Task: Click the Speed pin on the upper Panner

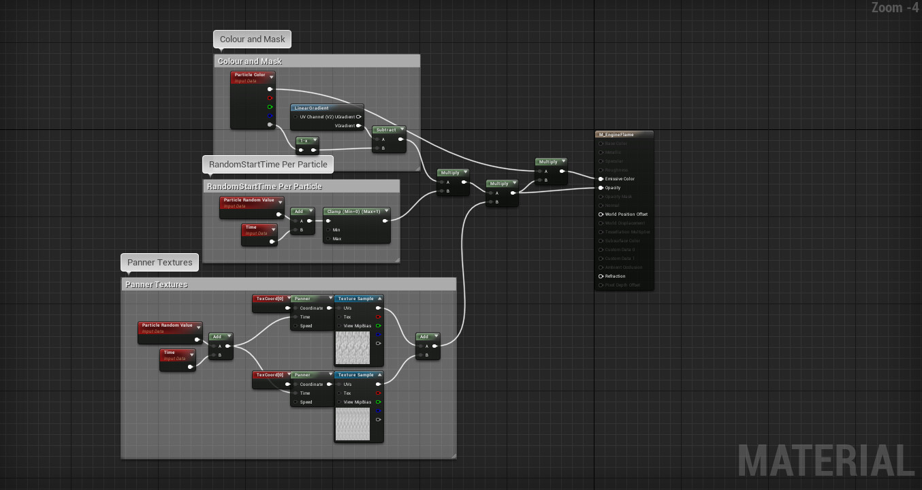Action: pyautogui.click(x=295, y=326)
